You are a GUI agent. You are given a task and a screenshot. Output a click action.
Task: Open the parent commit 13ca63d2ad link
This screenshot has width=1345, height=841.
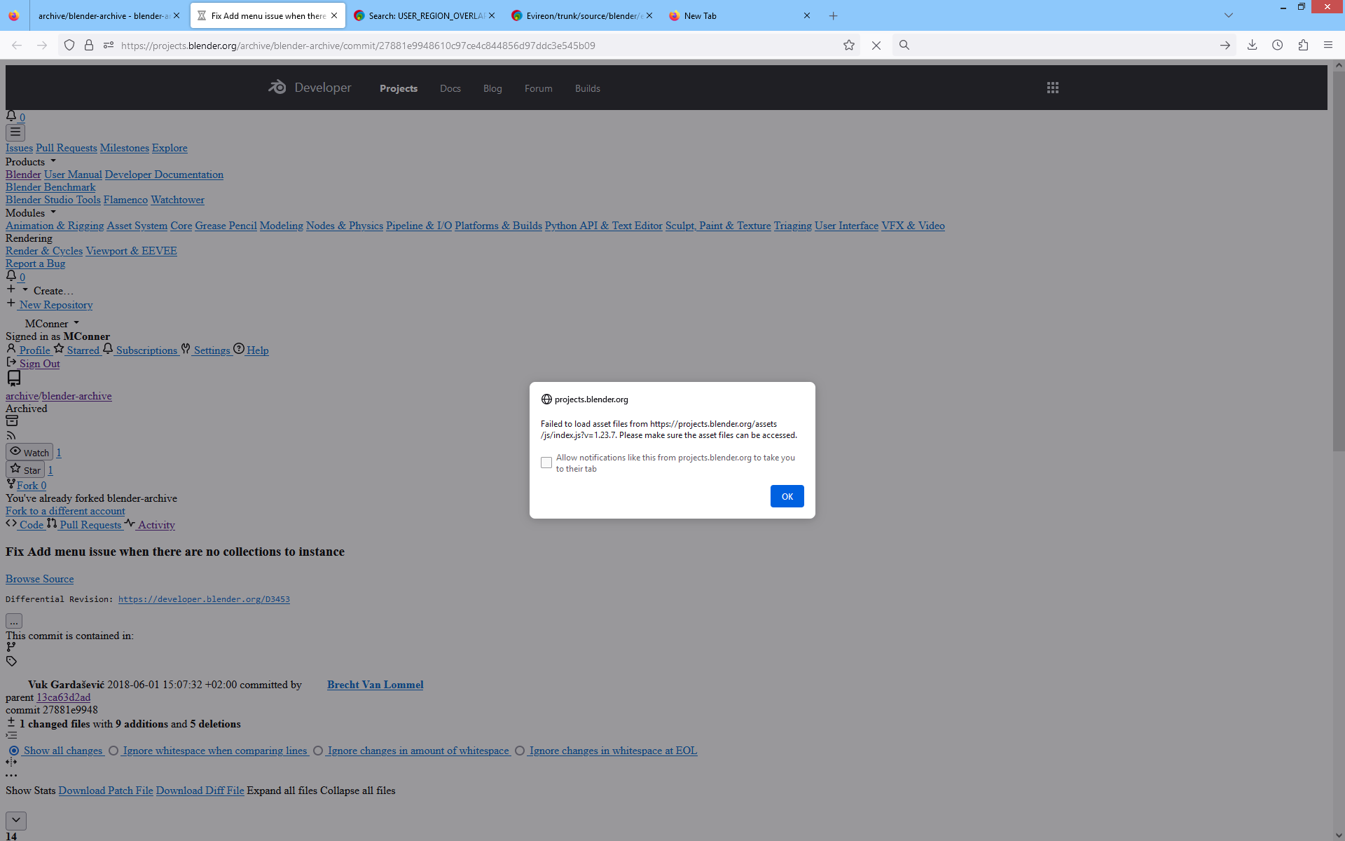click(64, 697)
